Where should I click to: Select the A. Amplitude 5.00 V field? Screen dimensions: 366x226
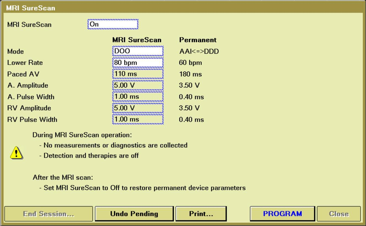point(138,85)
